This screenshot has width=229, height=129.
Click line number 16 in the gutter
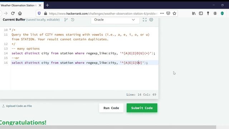click(x=6, y=63)
